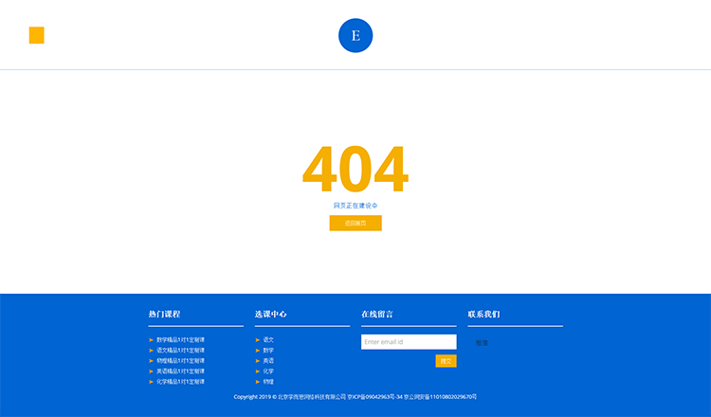Click the blue circular E logo
Image resolution: width=711 pixels, height=417 pixels.
click(355, 35)
